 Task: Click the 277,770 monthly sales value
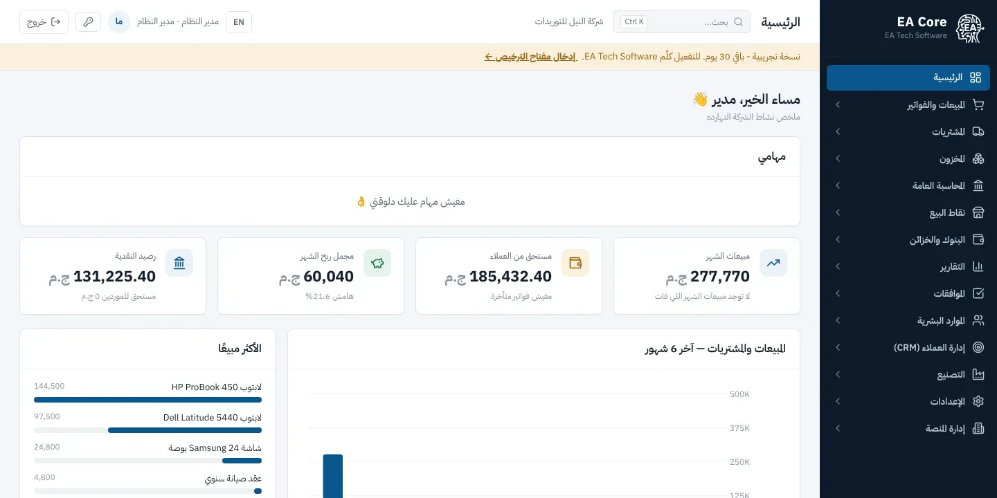720,277
